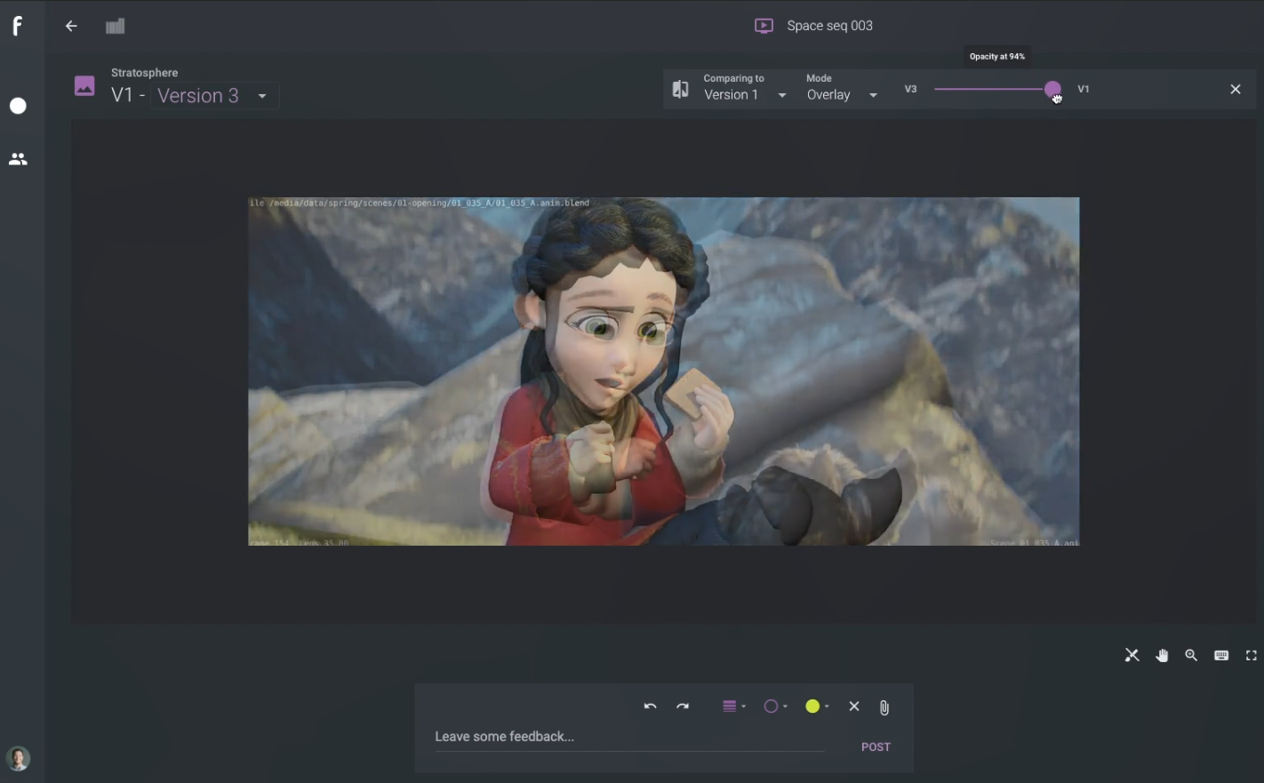
Task: Toggle the drawing annotation tool off
Action: click(1132, 656)
